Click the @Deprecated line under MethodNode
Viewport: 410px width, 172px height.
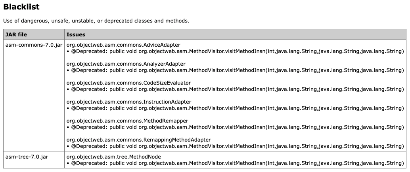tap(235, 163)
